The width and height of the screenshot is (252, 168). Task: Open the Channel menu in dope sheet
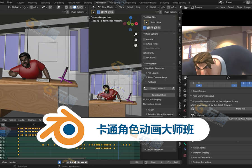pyautogui.click(x=32, y=120)
